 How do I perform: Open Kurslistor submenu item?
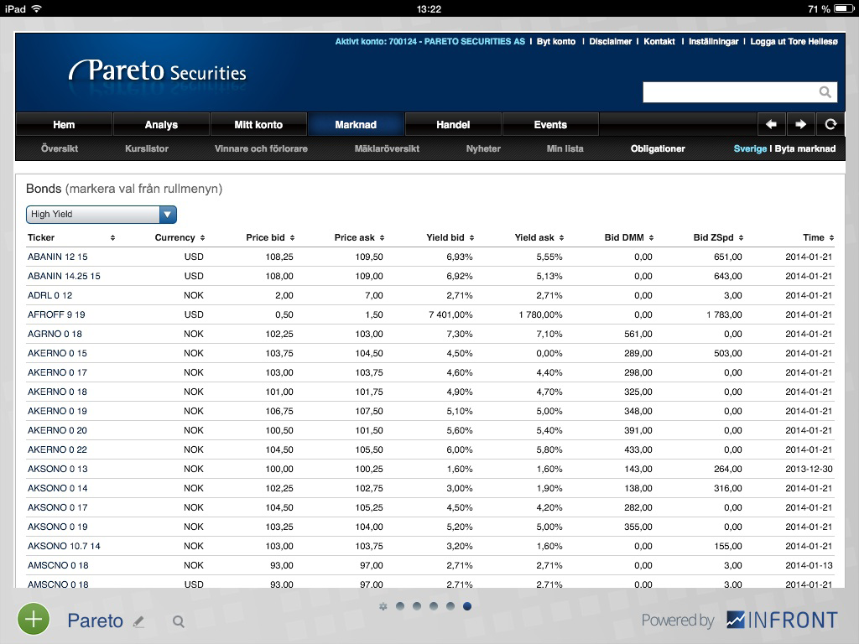click(x=146, y=148)
